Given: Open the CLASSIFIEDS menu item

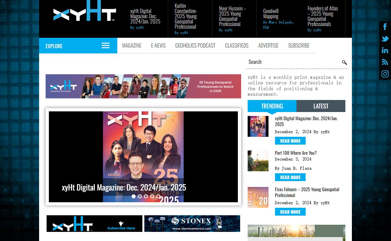Looking at the screenshot, I should [x=237, y=46].
